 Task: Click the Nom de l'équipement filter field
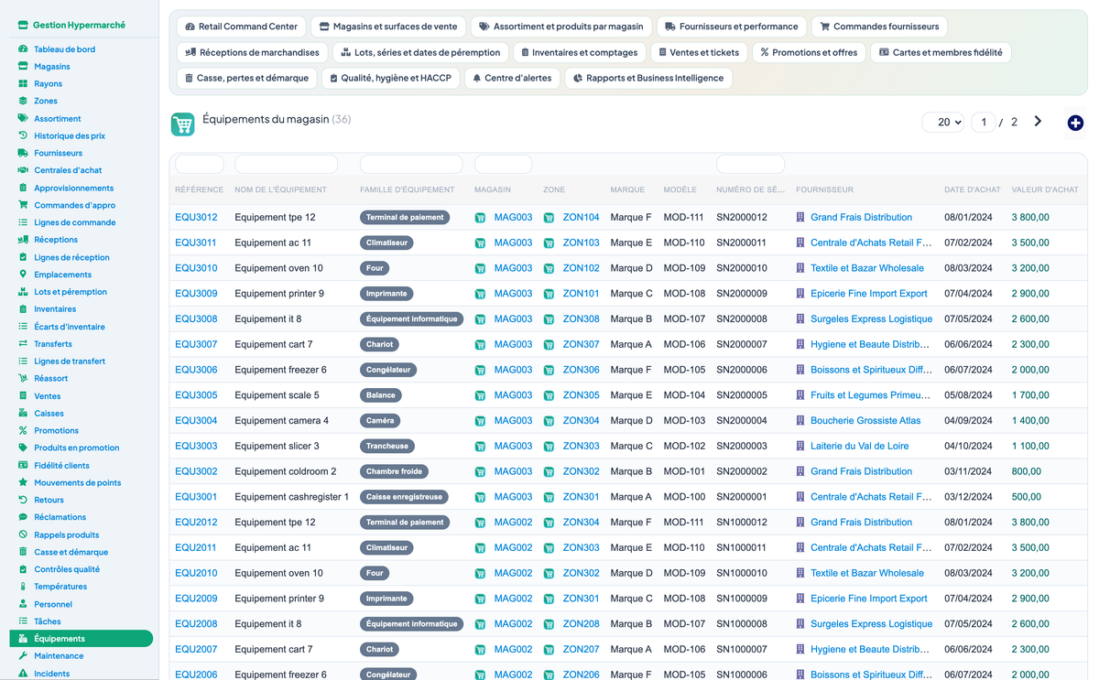pos(287,165)
